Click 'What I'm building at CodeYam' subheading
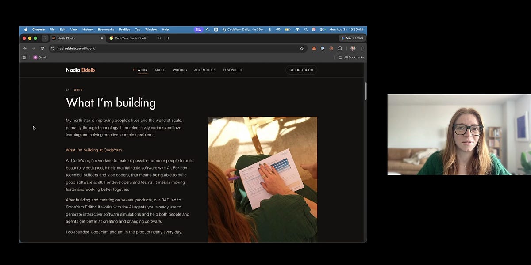Image resolution: width=531 pixels, height=265 pixels. [94, 150]
